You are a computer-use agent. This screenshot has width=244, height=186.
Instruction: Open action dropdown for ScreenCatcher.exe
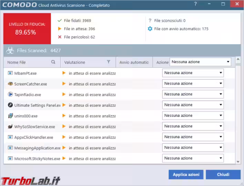(193, 83)
